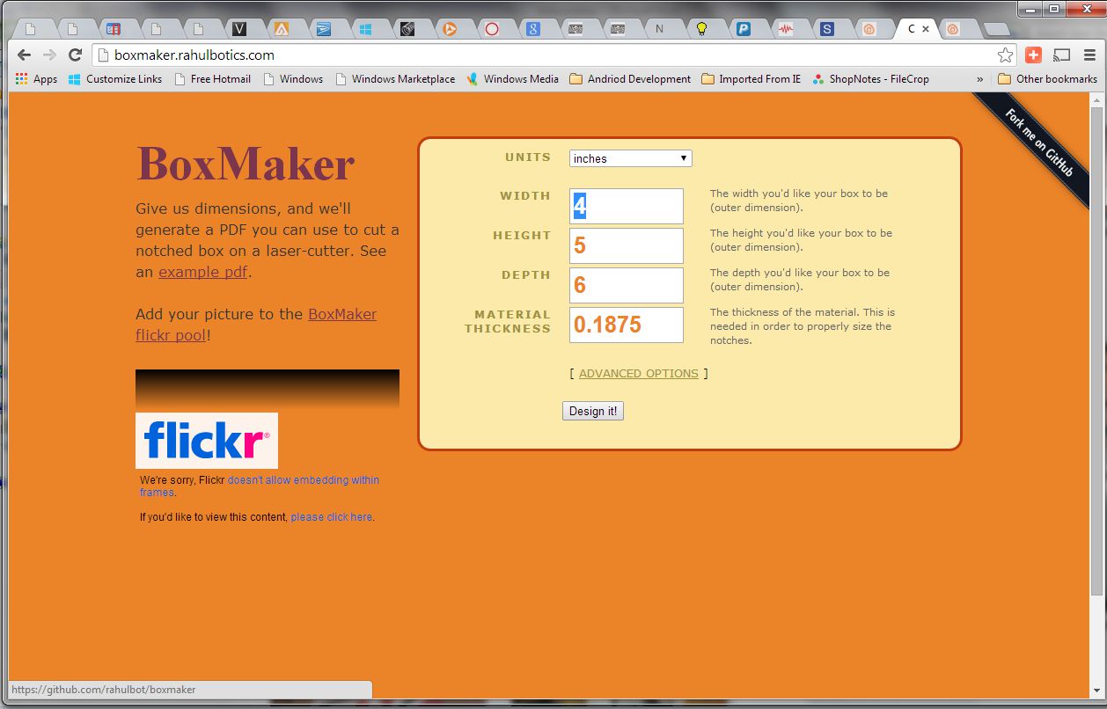Close the active BoxMaker tab

click(x=926, y=29)
